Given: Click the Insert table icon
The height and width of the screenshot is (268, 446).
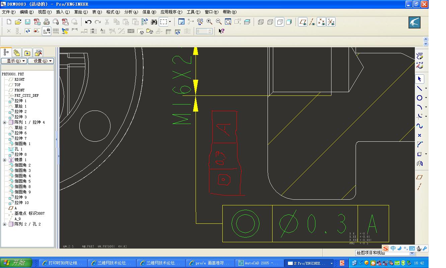Looking at the screenshot, I should click(x=168, y=31).
